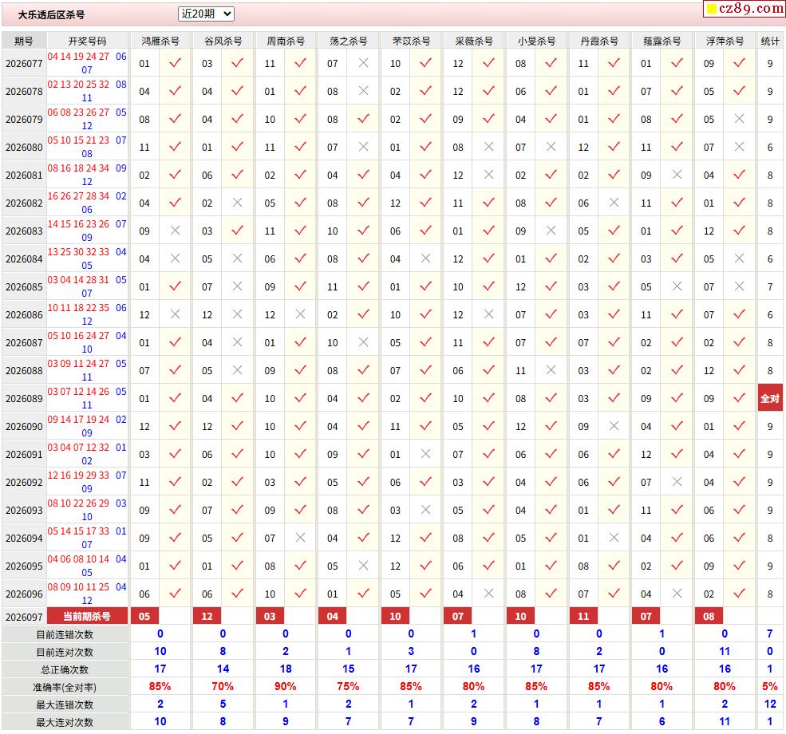
Task: Click the 期号 column header
Action: click(x=24, y=41)
